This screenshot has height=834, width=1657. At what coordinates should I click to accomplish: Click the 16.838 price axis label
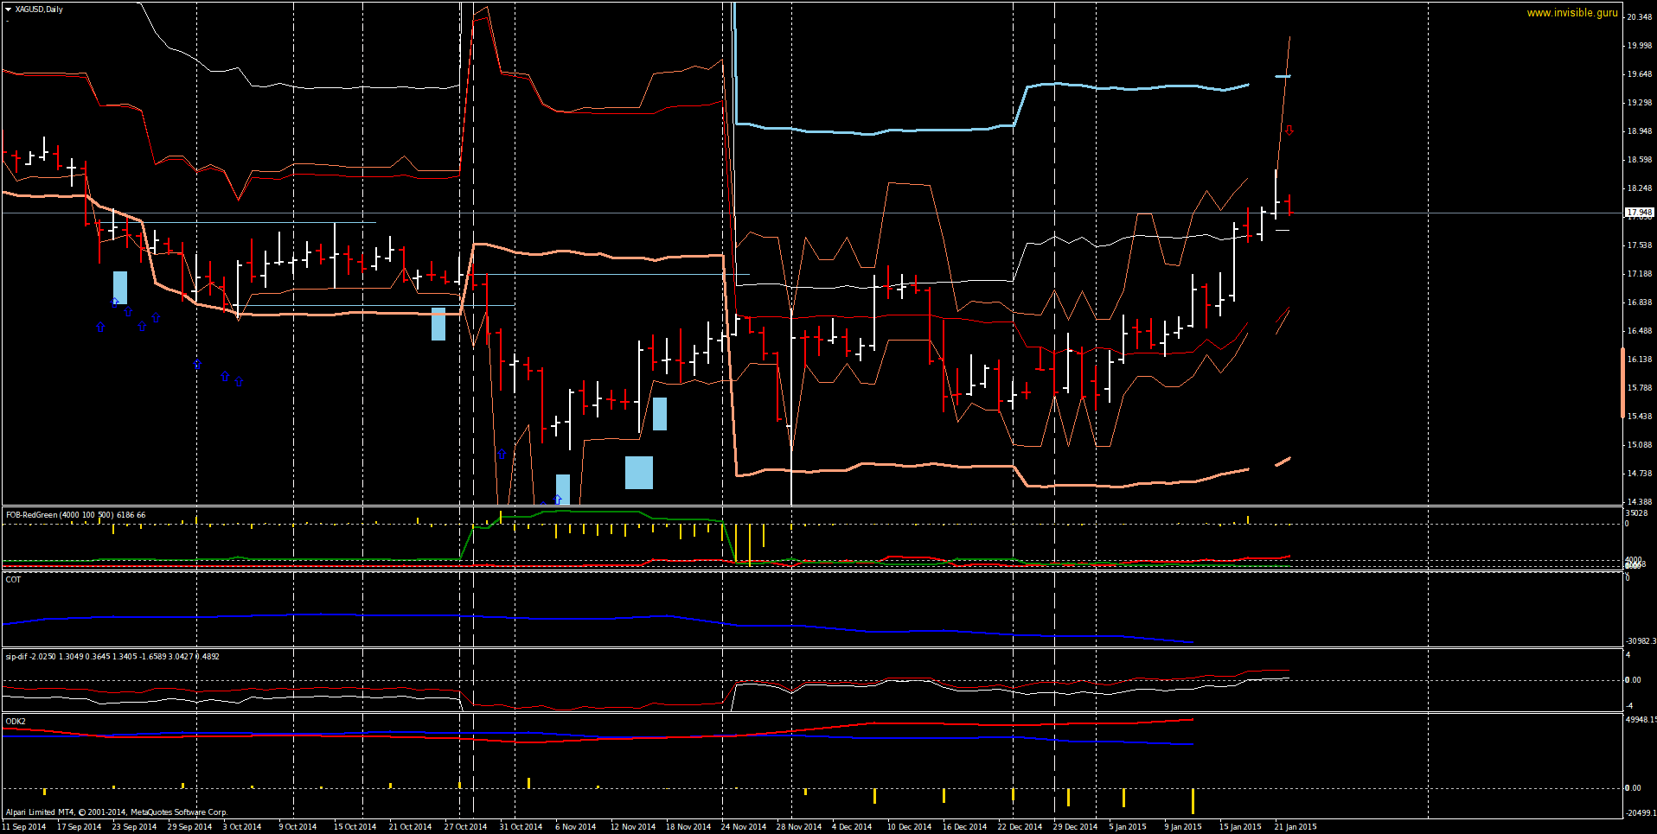[1640, 302]
